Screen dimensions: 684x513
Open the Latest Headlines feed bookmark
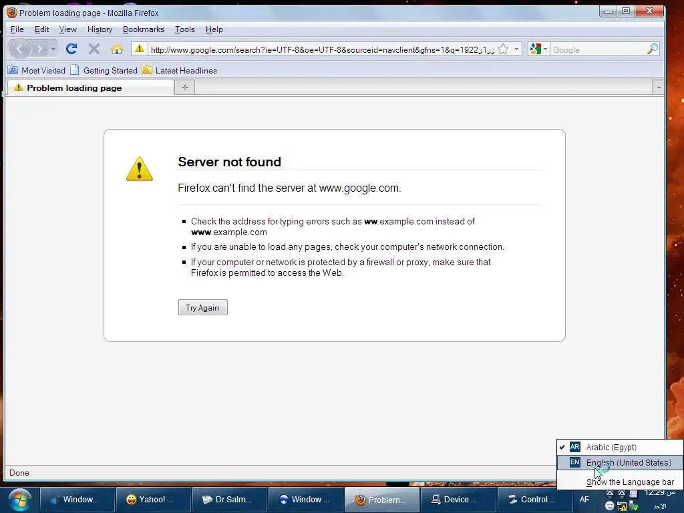[180, 70]
